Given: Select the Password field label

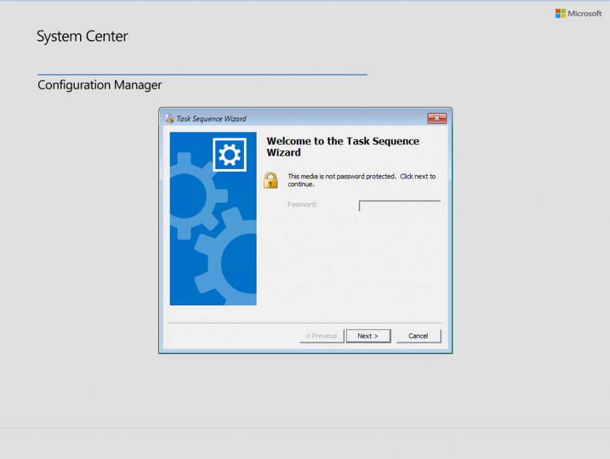Looking at the screenshot, I should pyautogui.click(x=302, y=204).
